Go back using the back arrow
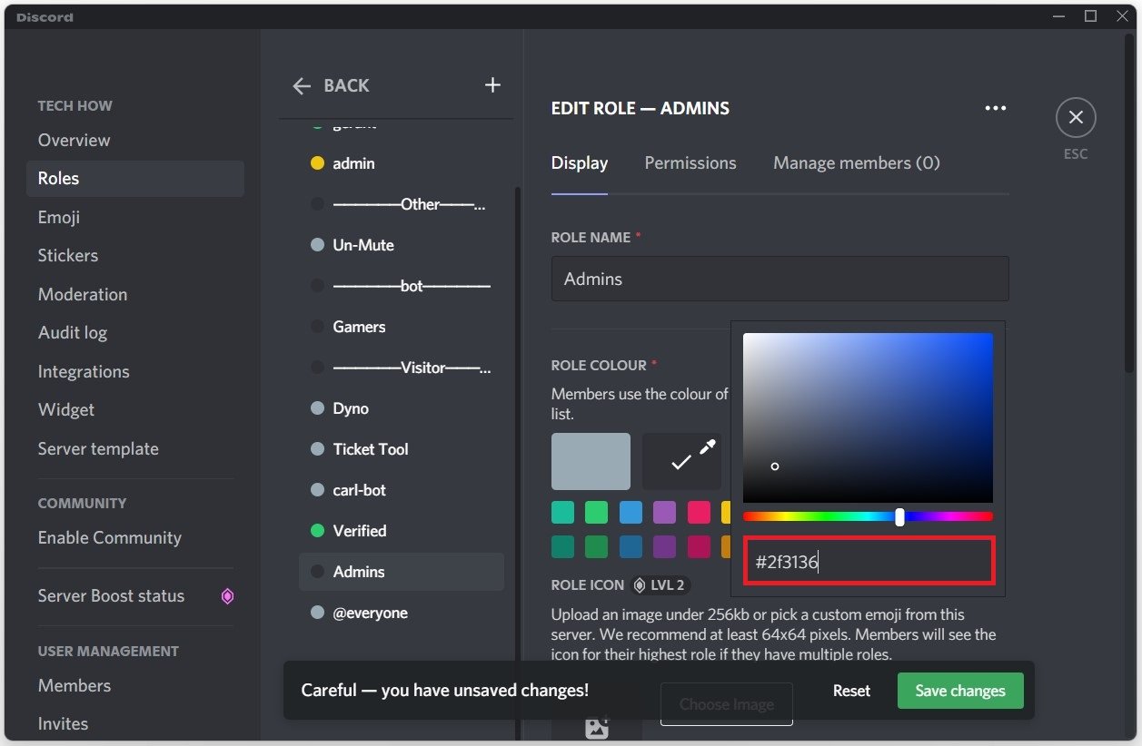Screen dimensions: 1142x746 click(x=301, y=85)
